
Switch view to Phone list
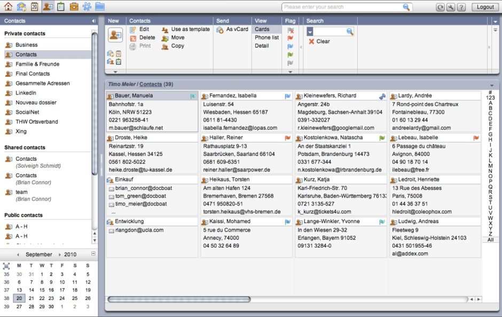pos(266,38)
